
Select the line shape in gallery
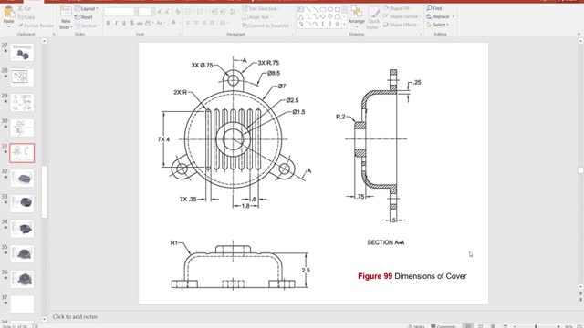coord(308,9)
